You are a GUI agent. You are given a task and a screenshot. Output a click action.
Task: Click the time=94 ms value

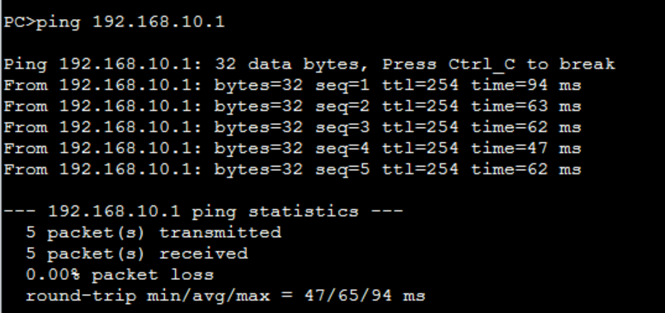(x=526, y=85)
